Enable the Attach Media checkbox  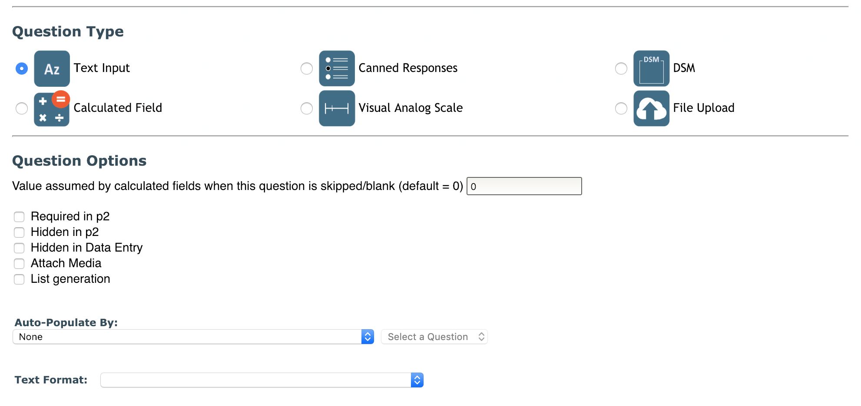point(19,263)
